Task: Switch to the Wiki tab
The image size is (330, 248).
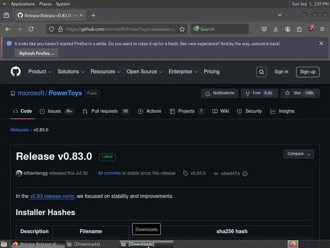Action: click(220, 111)
